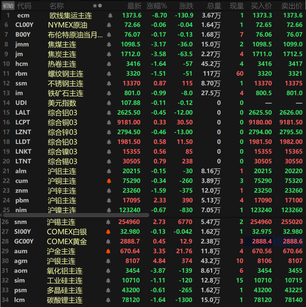Click the bell icon for 碳酸锂主连
306x307 pixels.
click(x=108, y=300)
